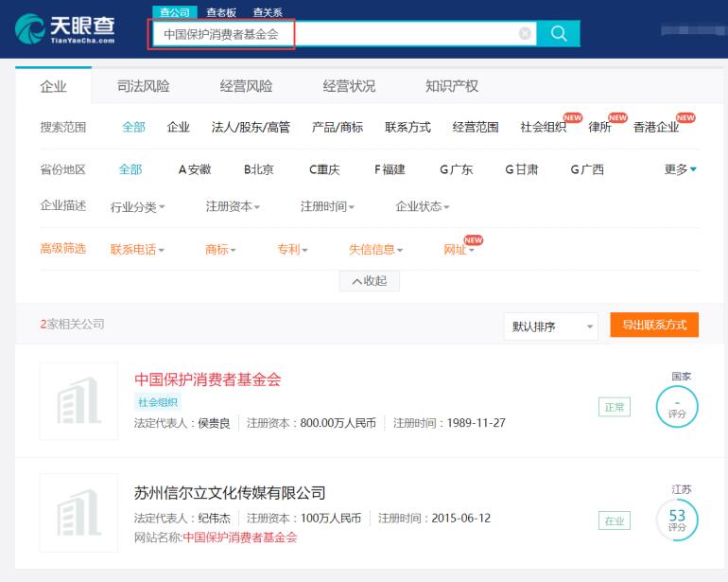This screenshot has height=582, width=728.
Task: Click the 社会组织 tag
Action: [158, 402]
